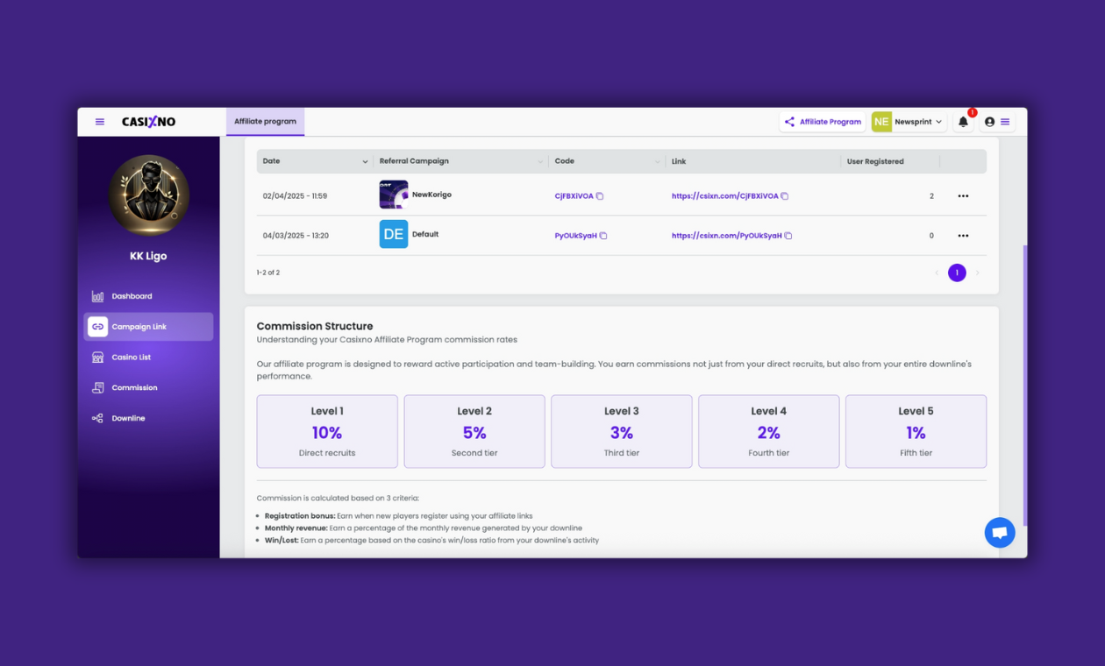Click the Registration bonus bullet
The image size is (1105, 666).
pyautogui.click(x=399, y=516)
